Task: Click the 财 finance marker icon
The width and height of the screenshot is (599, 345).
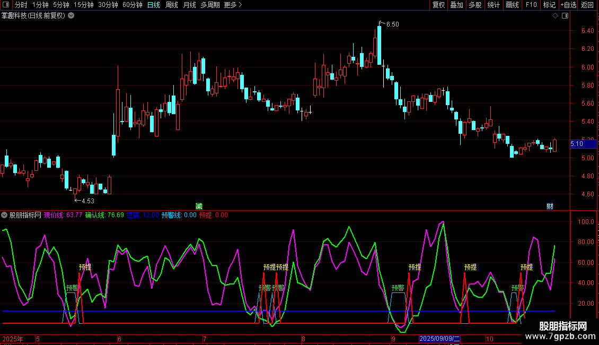Action: (550, 206)
